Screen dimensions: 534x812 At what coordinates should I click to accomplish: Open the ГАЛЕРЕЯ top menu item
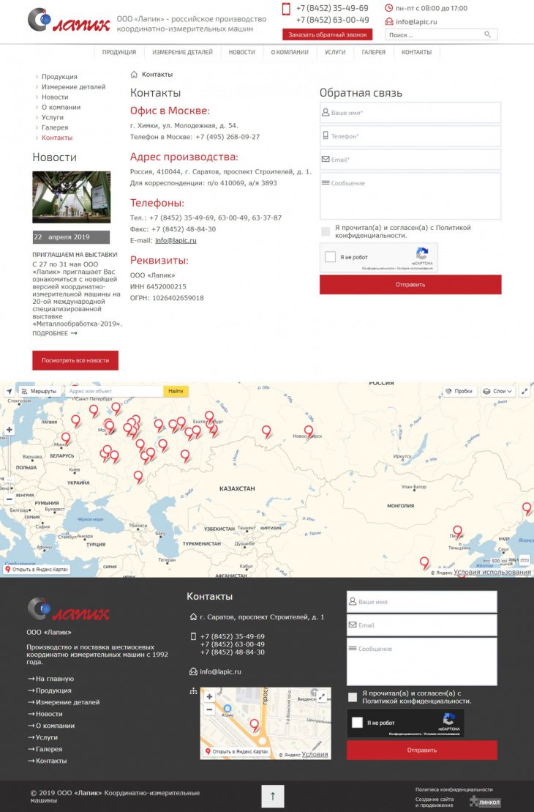pyautogui.click(x=373, y=53)
